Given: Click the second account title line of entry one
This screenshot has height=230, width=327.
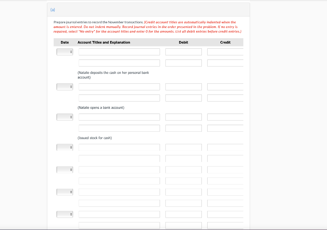Looking at the screenshot, I should (x=119, y=63).
